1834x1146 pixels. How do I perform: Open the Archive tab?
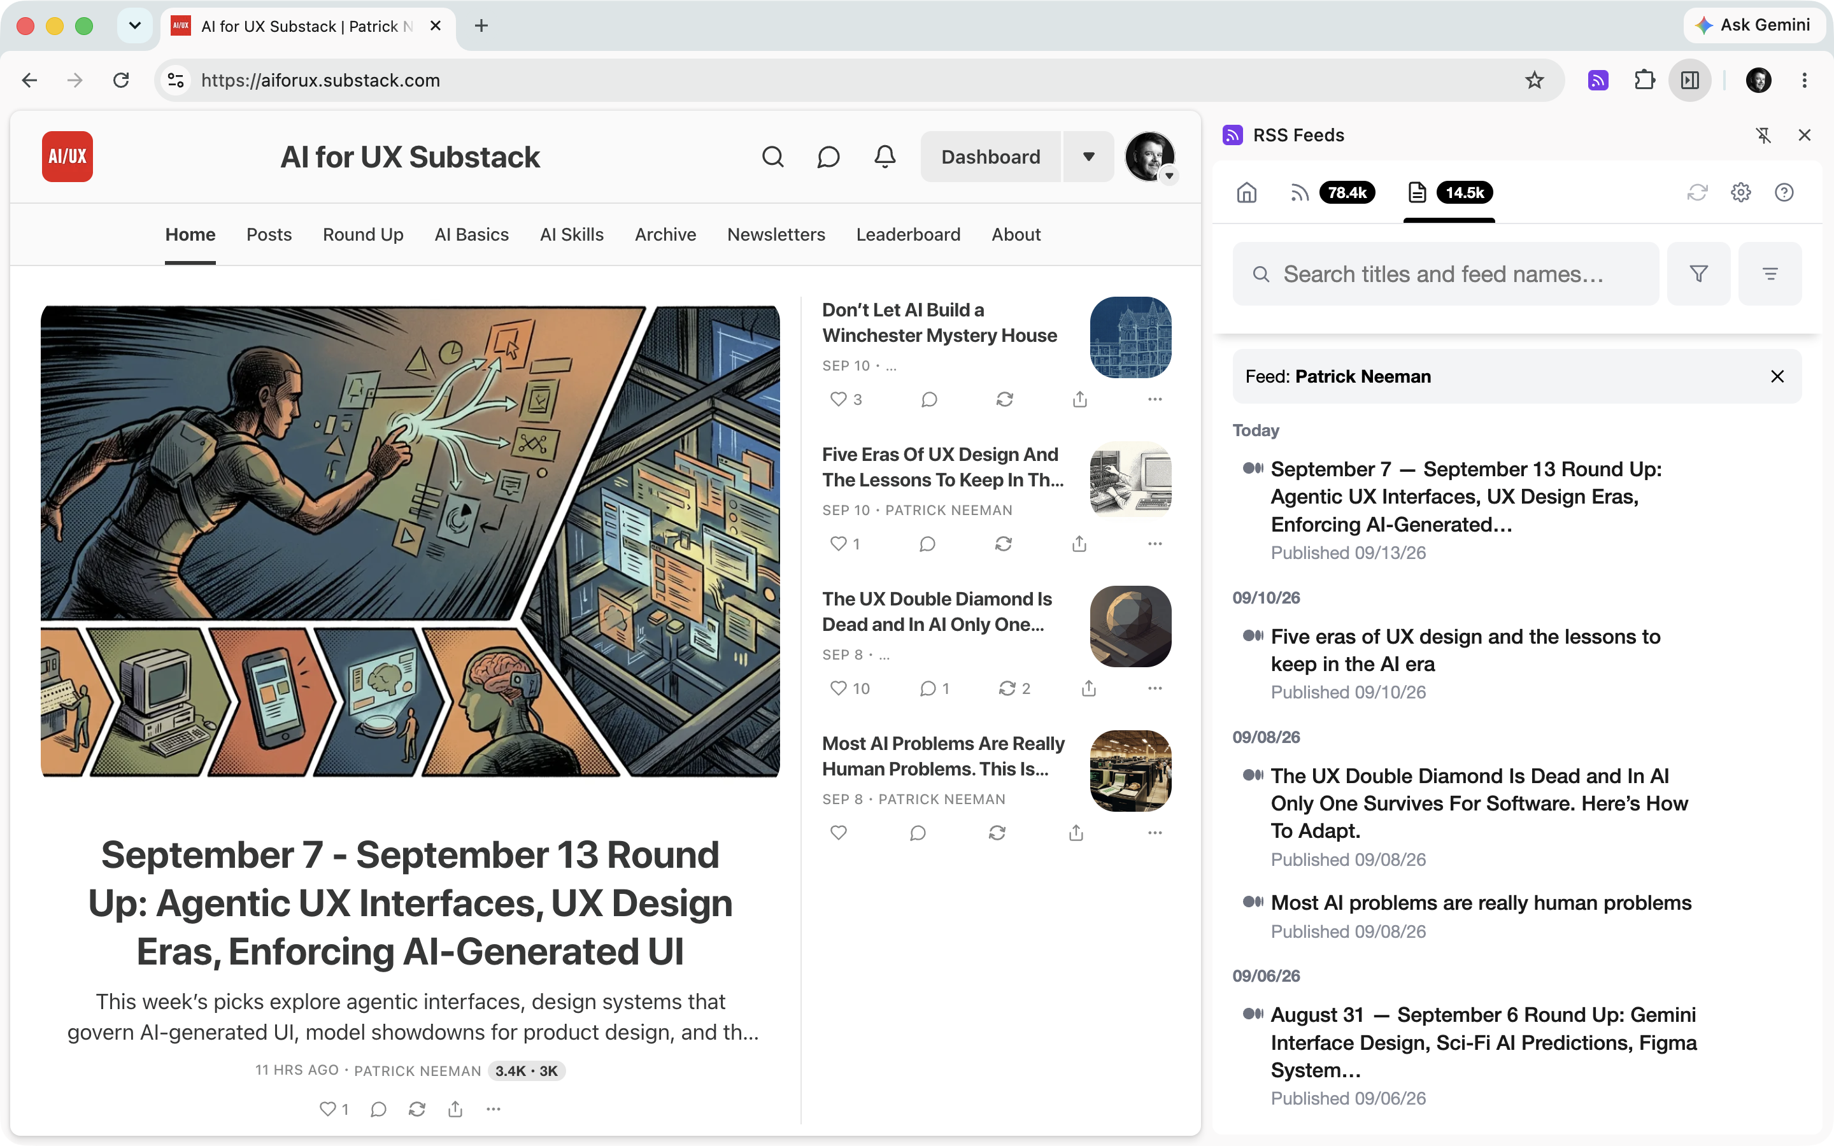665,234
